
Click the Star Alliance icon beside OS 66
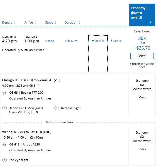(4, 93)
